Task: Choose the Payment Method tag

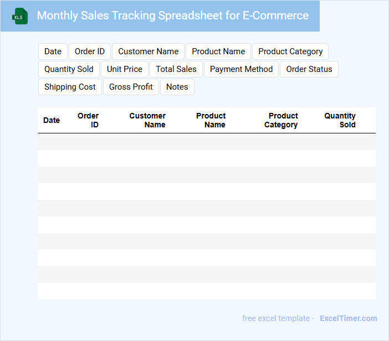Action: [241, 69]
